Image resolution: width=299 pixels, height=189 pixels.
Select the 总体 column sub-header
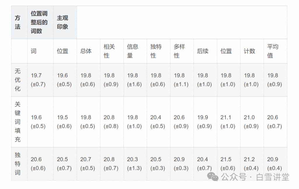[x=86, y=51]
